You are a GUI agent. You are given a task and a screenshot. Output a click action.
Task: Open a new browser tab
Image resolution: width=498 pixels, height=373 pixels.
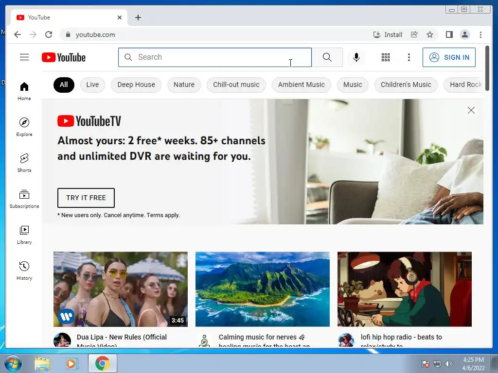[138, 17]
